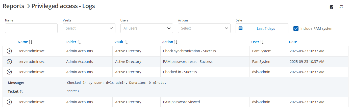The image size is (350, 107).
Task: Click the sort arrows beside User column
Action: tap(262, 42)
